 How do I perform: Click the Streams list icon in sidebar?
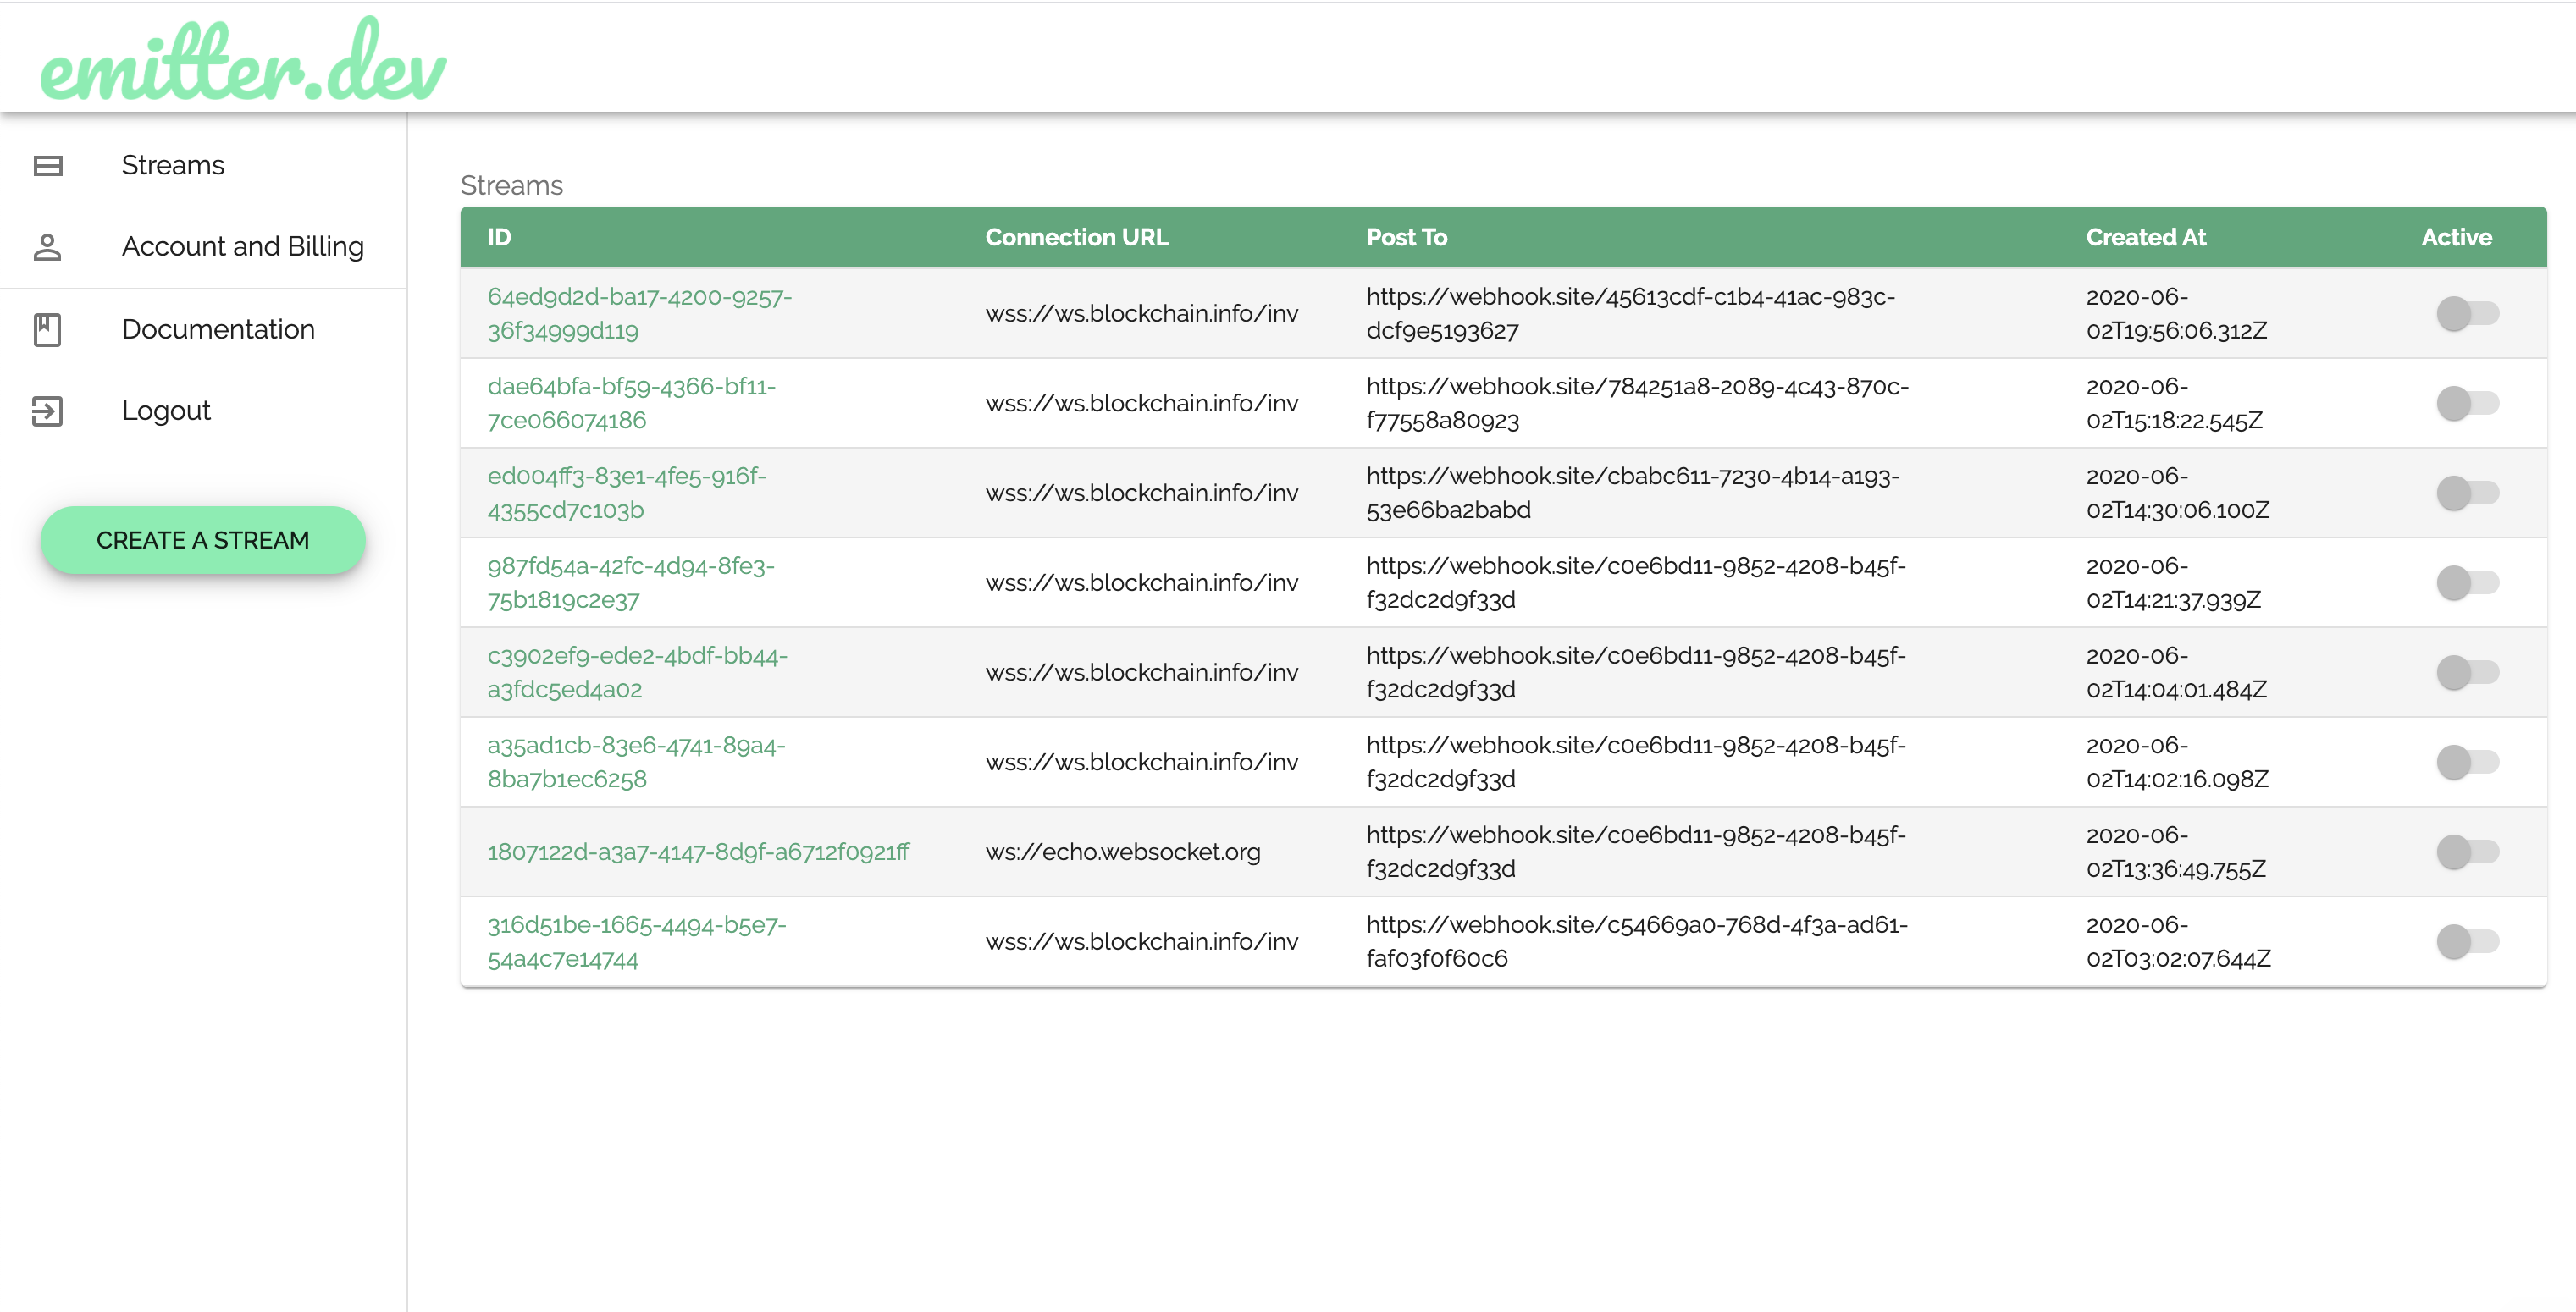click(48, 165)
